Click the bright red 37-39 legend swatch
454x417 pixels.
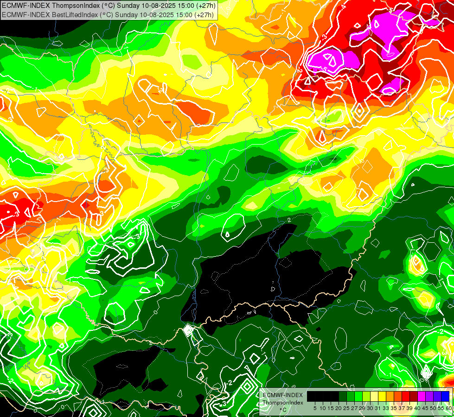(x=406, y=396)
